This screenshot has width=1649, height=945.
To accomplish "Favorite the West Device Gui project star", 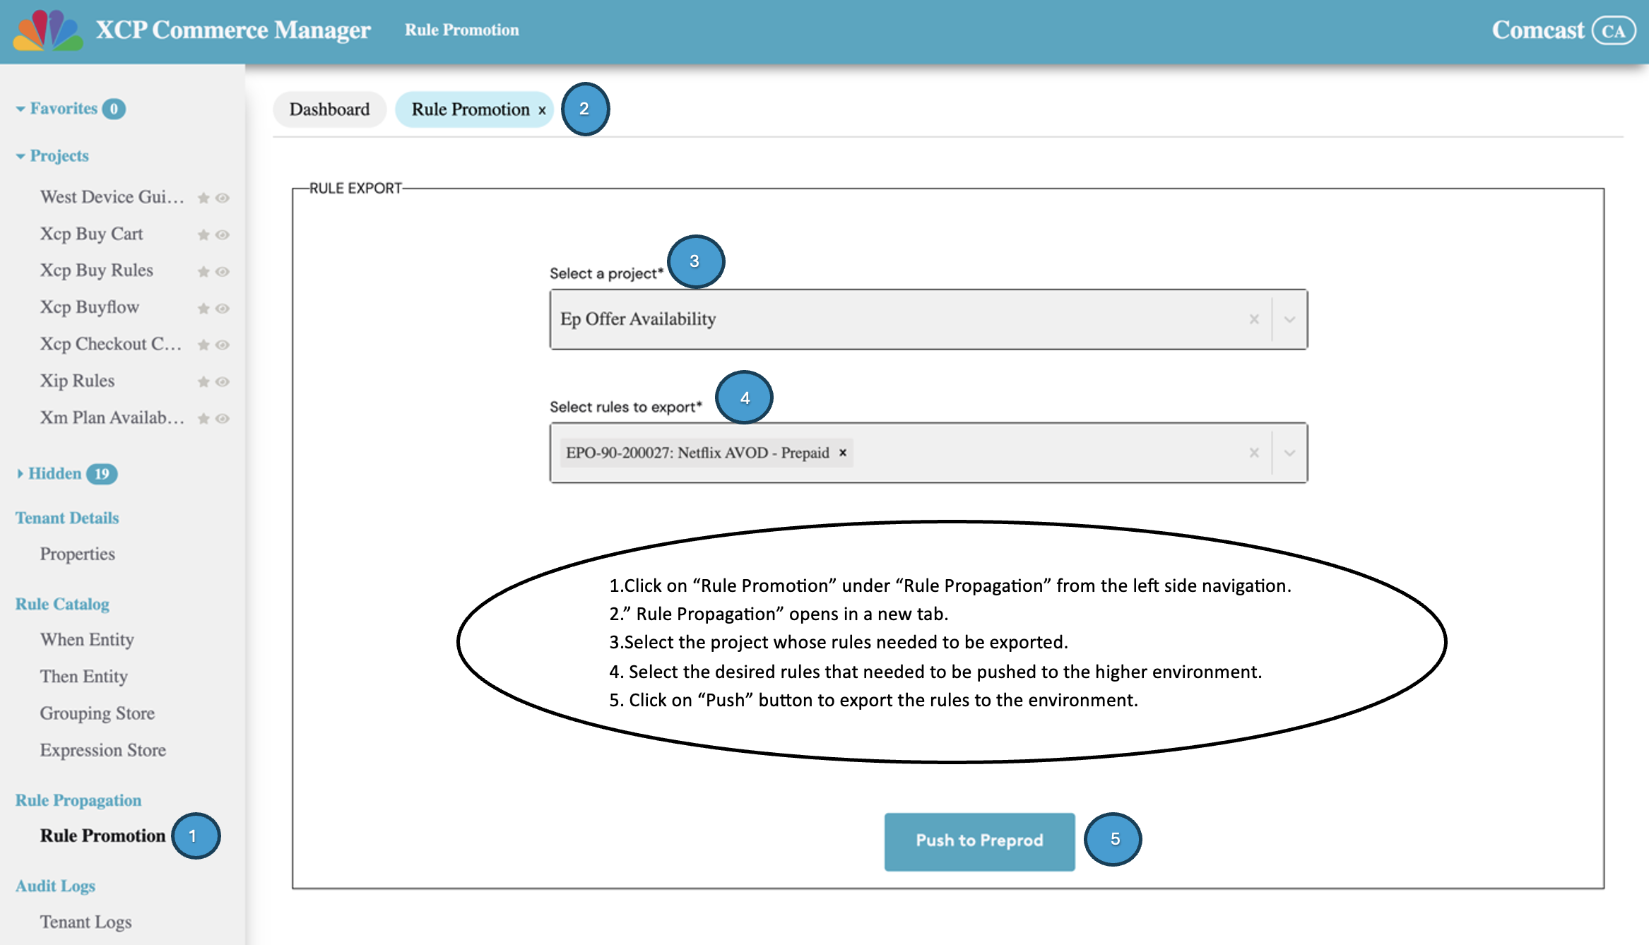I will [x=203, y=198].
